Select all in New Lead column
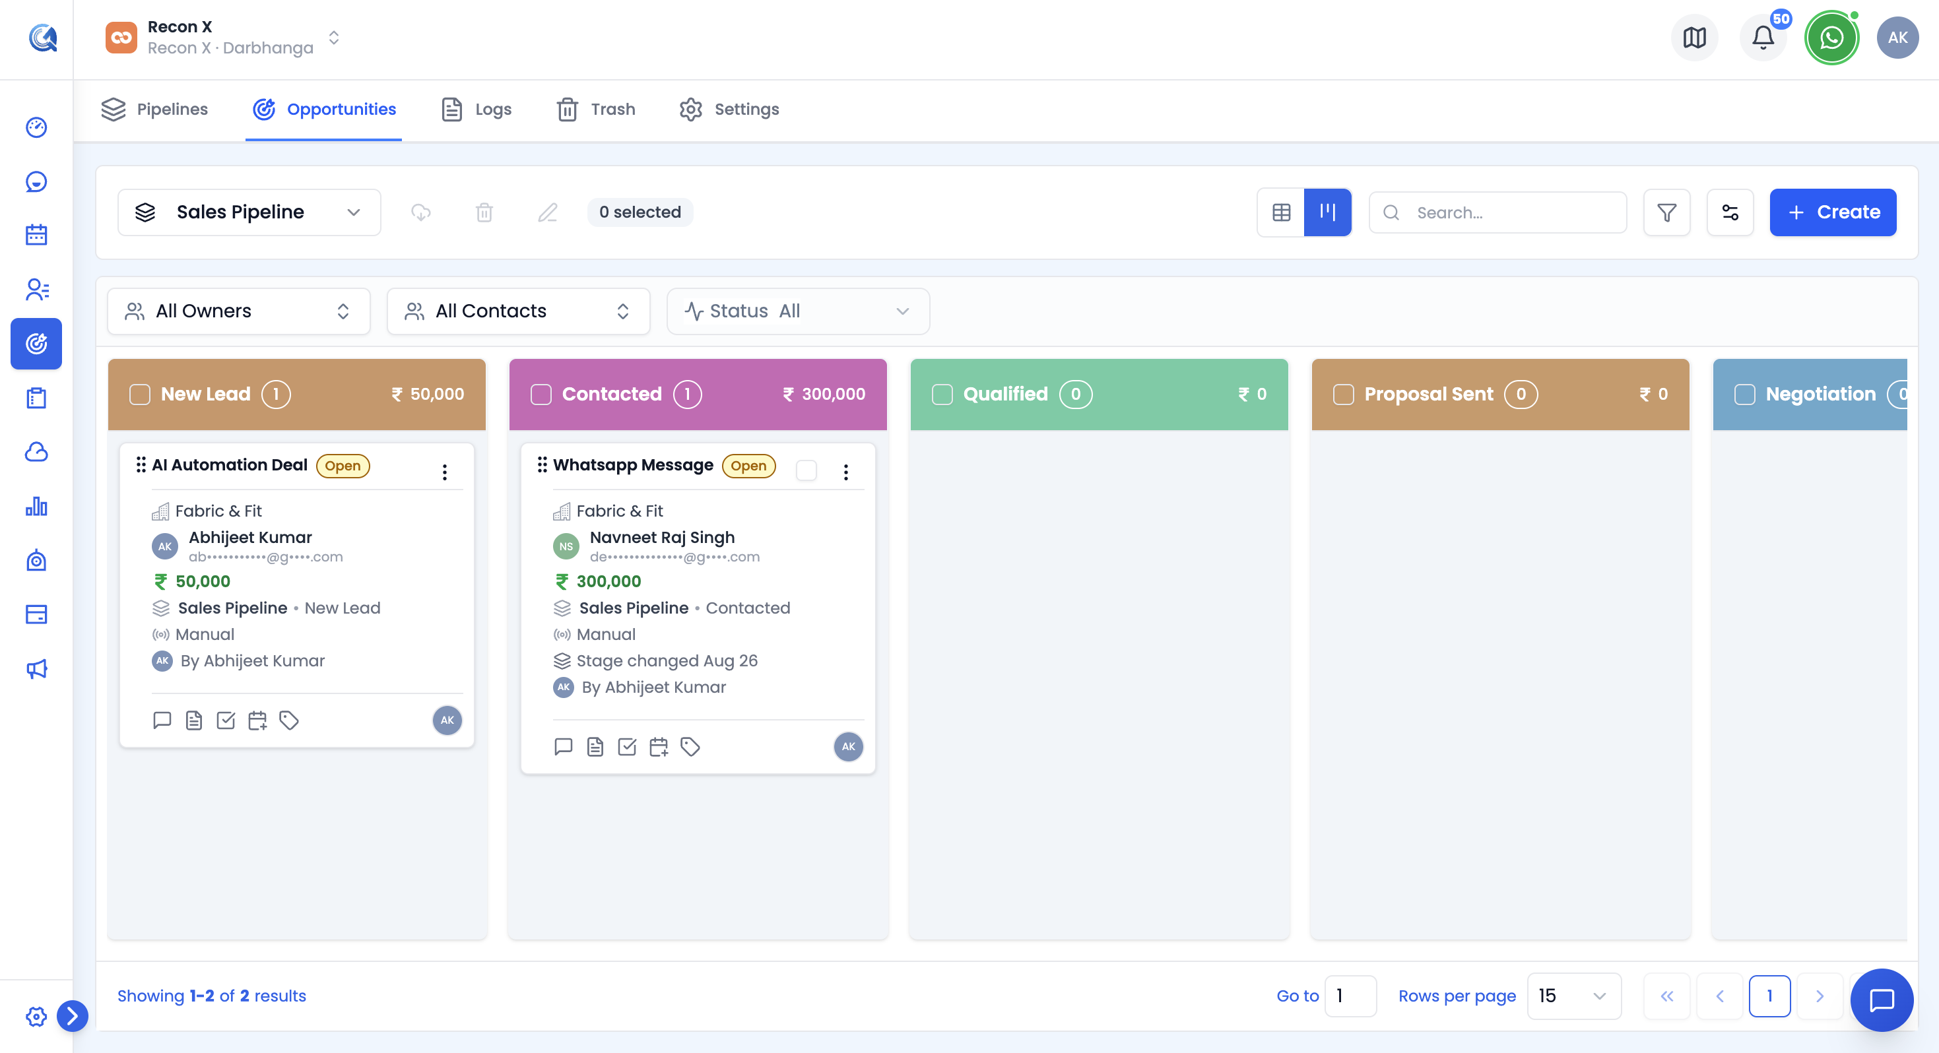The image size is (1939, 1053). pos(140,395)
